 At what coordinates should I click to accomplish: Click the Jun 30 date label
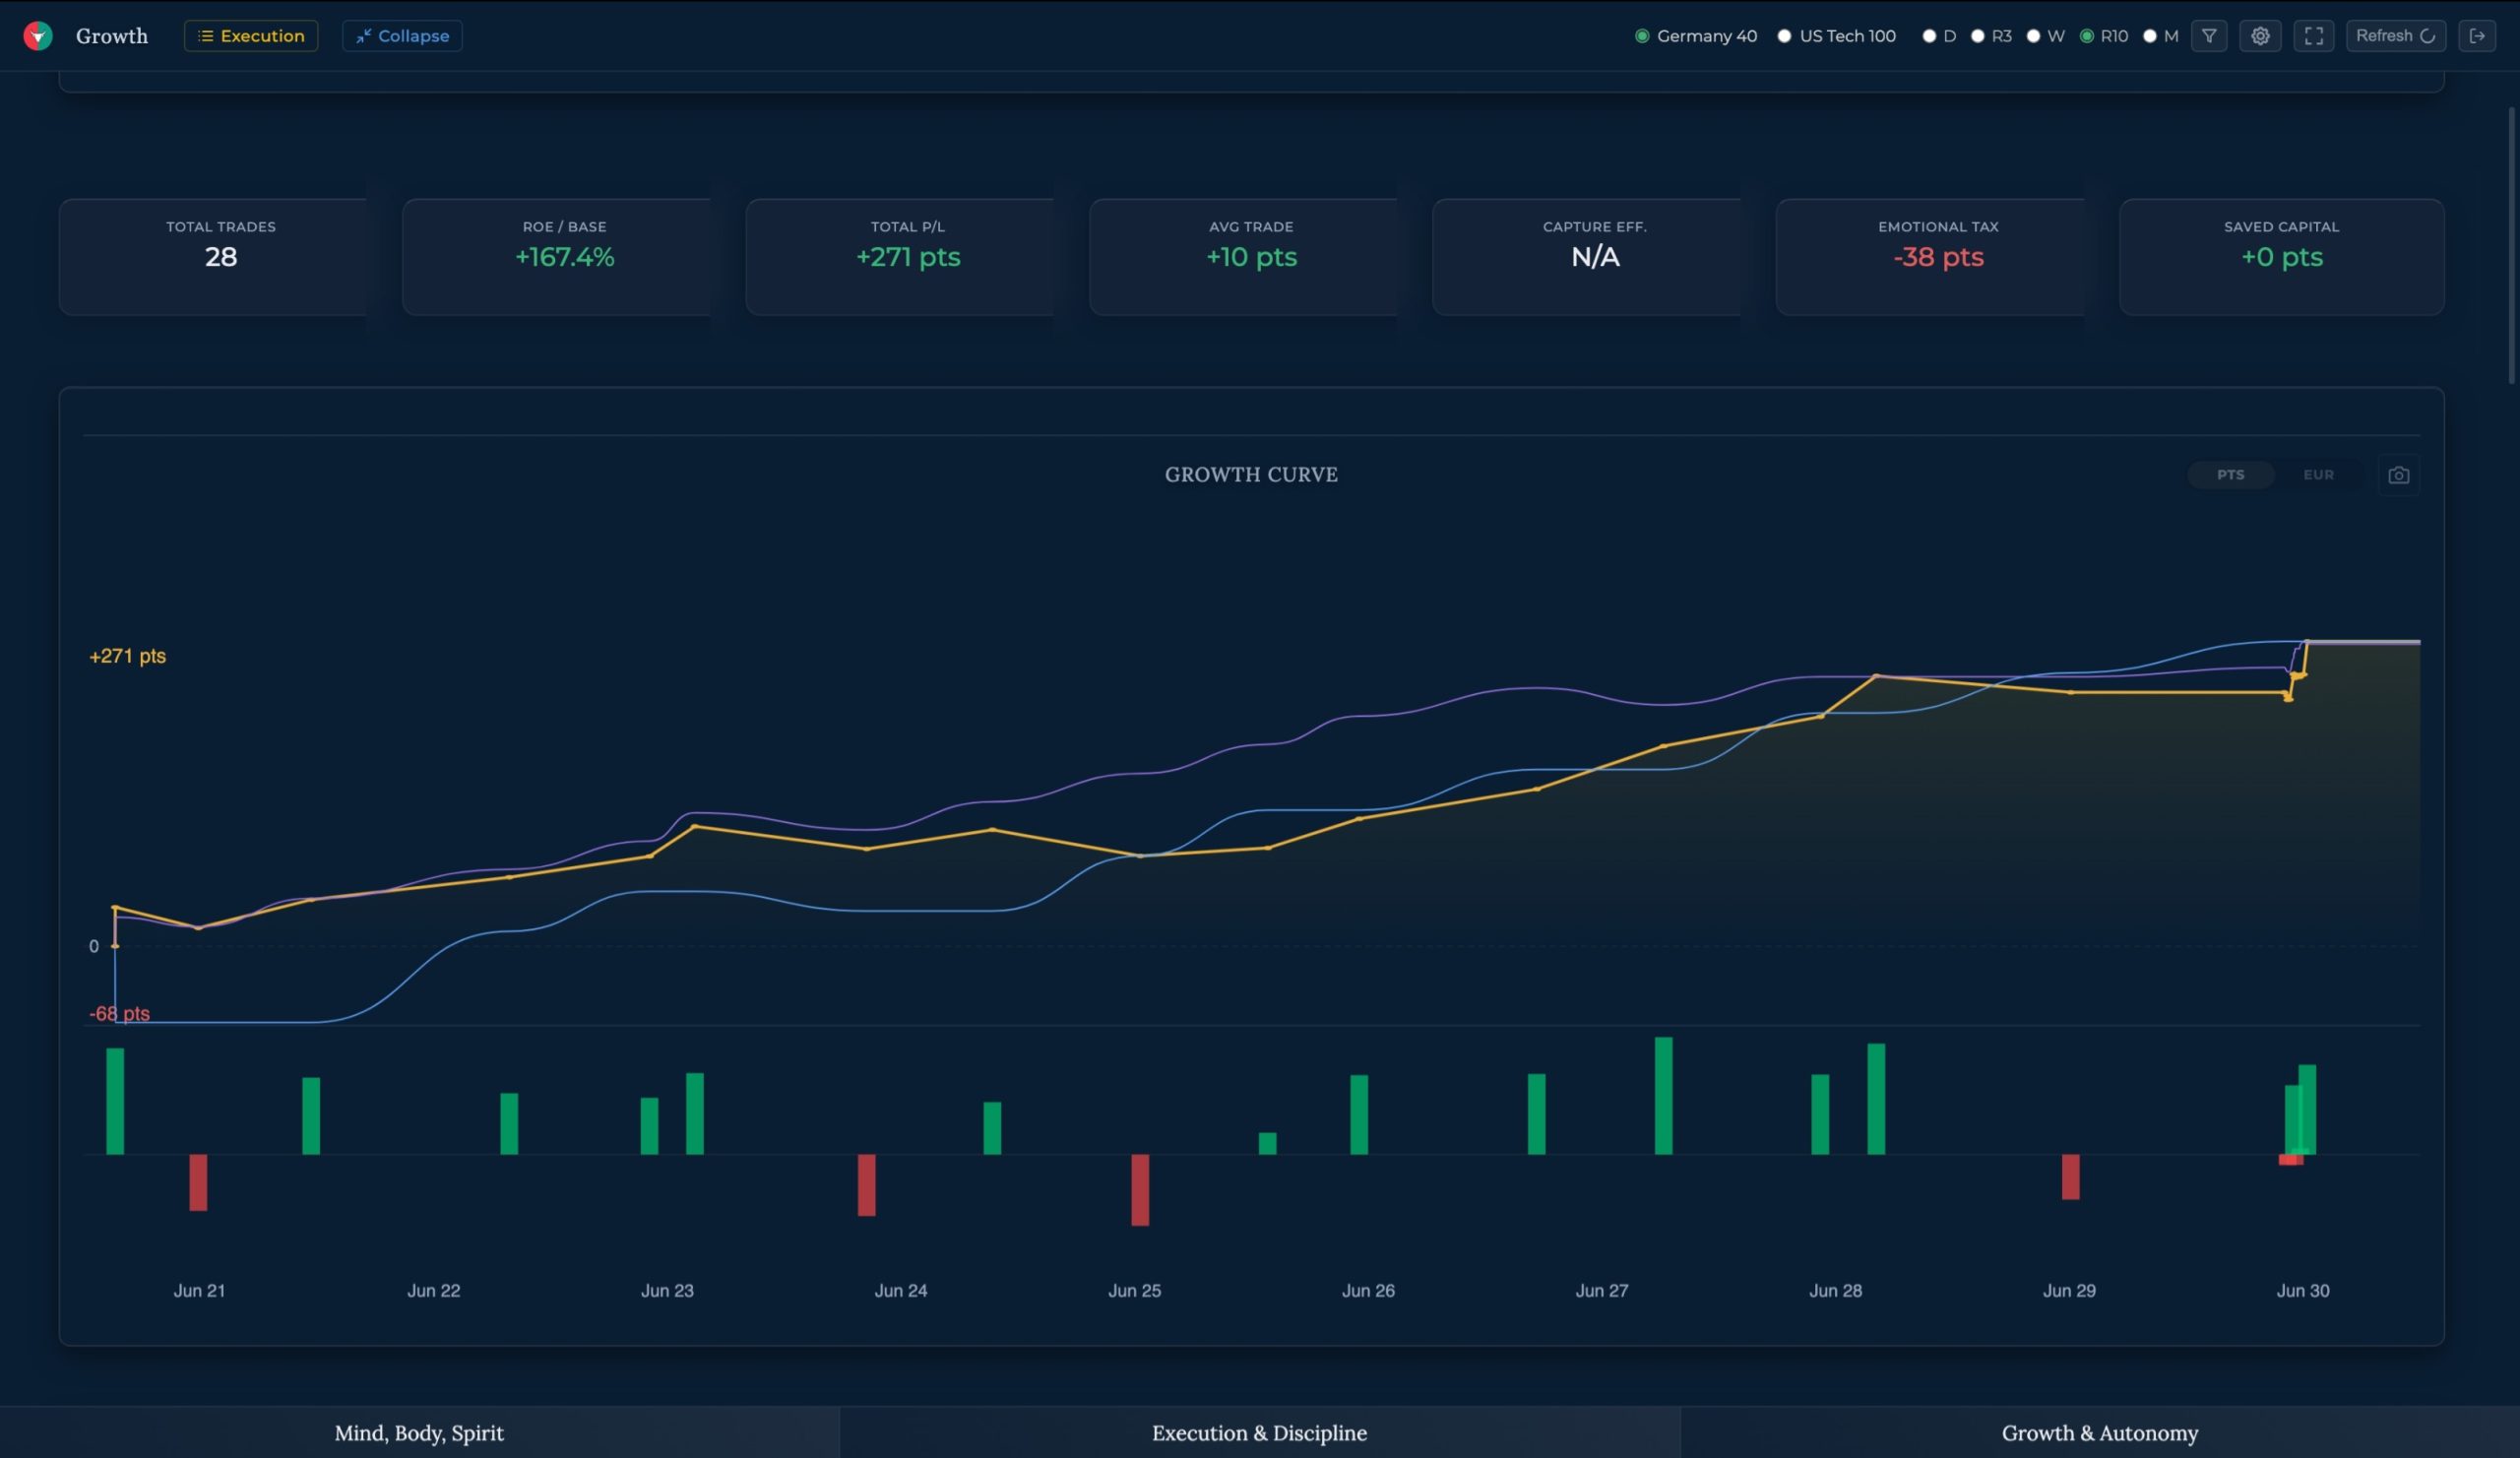coord(2303,1290)
